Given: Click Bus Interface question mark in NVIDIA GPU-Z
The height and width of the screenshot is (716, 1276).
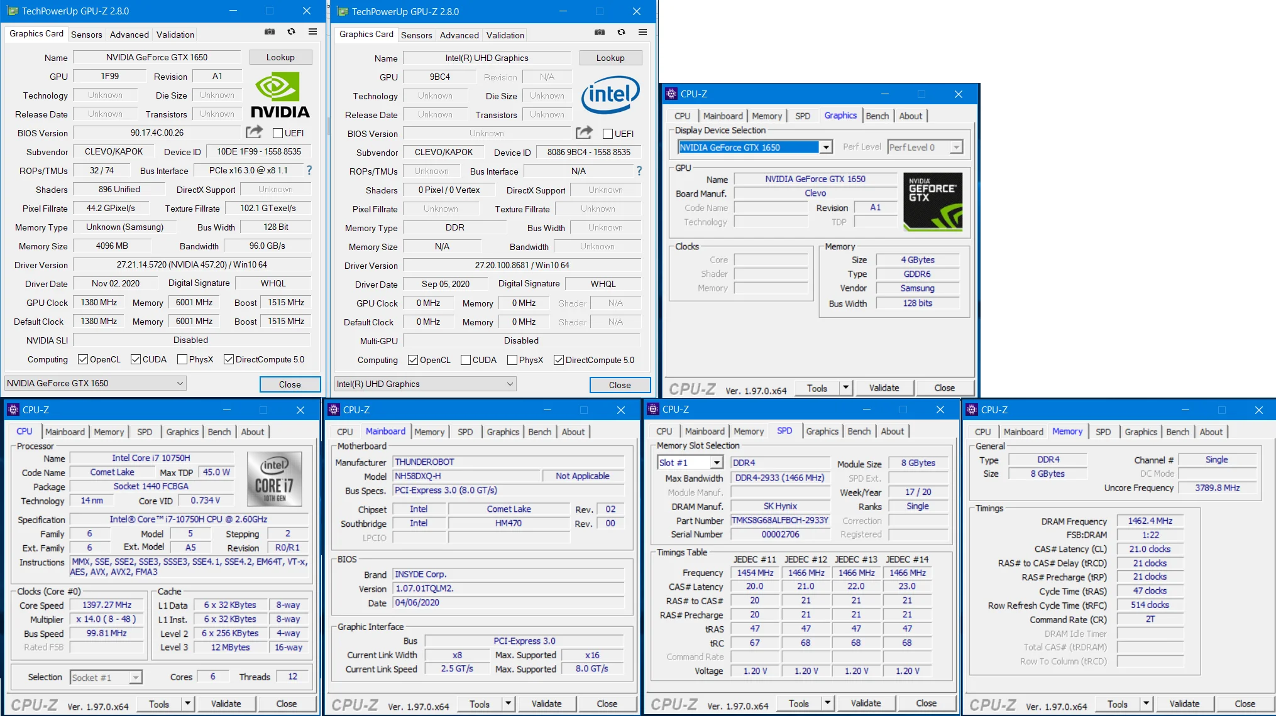Looking at the screenshot, I should point(309,170).
